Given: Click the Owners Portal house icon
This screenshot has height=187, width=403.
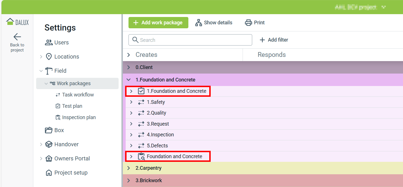Looking at the screenshot, I should (49, 158).
